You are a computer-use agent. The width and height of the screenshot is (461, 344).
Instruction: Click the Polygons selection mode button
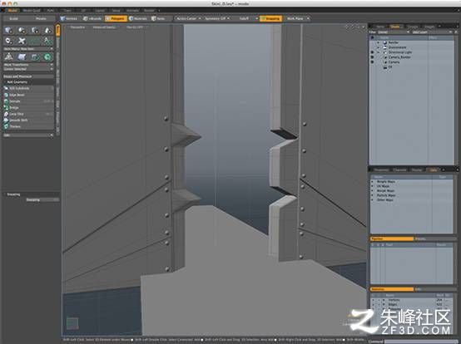tap(116, 18)
